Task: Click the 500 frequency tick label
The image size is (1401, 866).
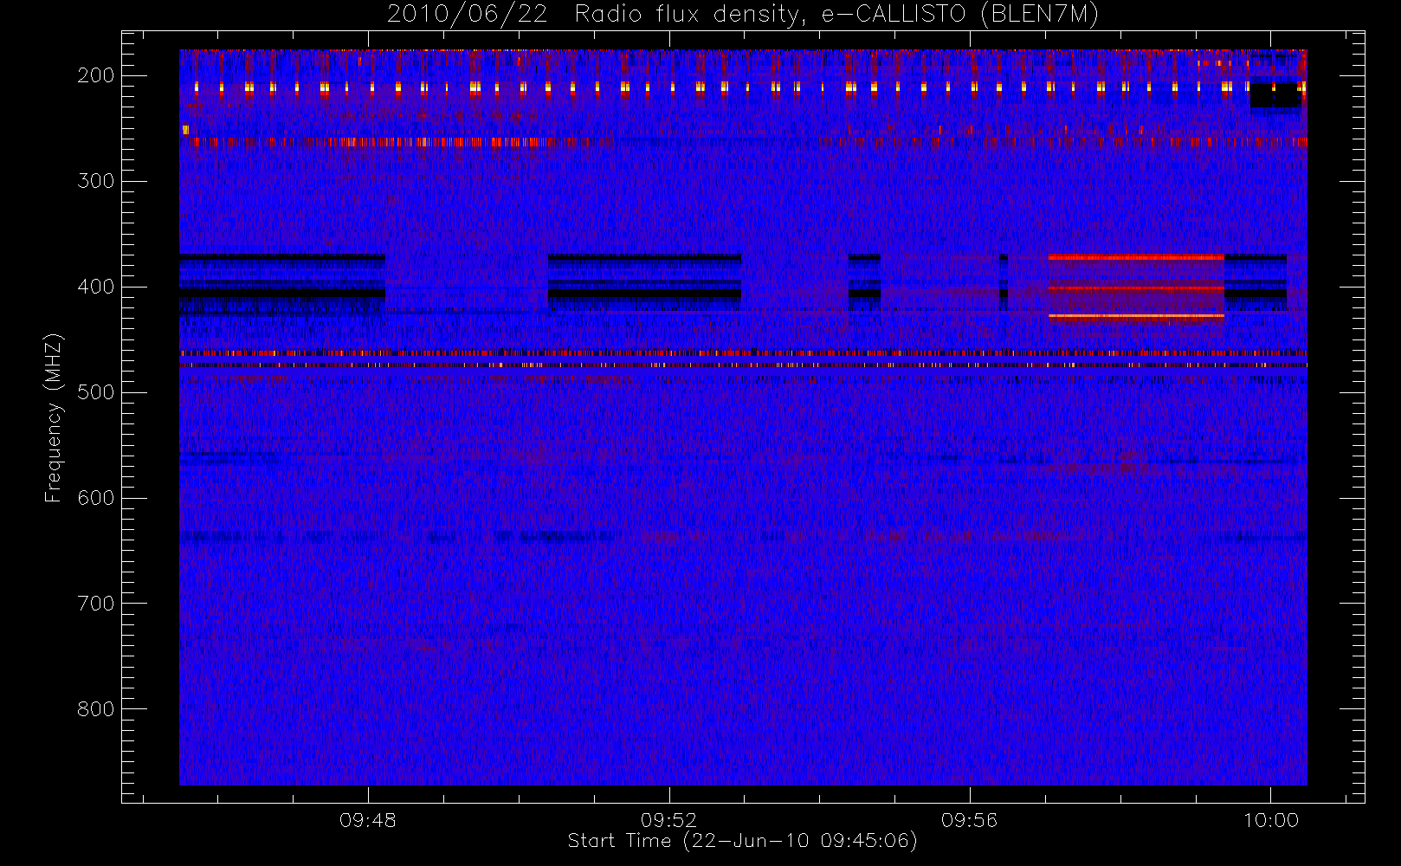Action: (x=96, y=392)
